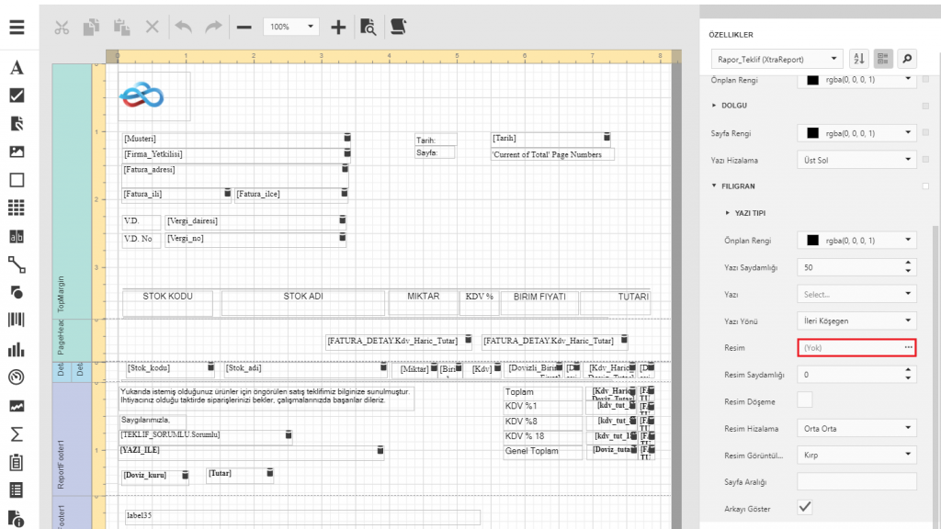Screen dimensions: 941x529
Task: Open the Rapor_Teklif (XtraReport) component selector
Action: coord(776,59)
